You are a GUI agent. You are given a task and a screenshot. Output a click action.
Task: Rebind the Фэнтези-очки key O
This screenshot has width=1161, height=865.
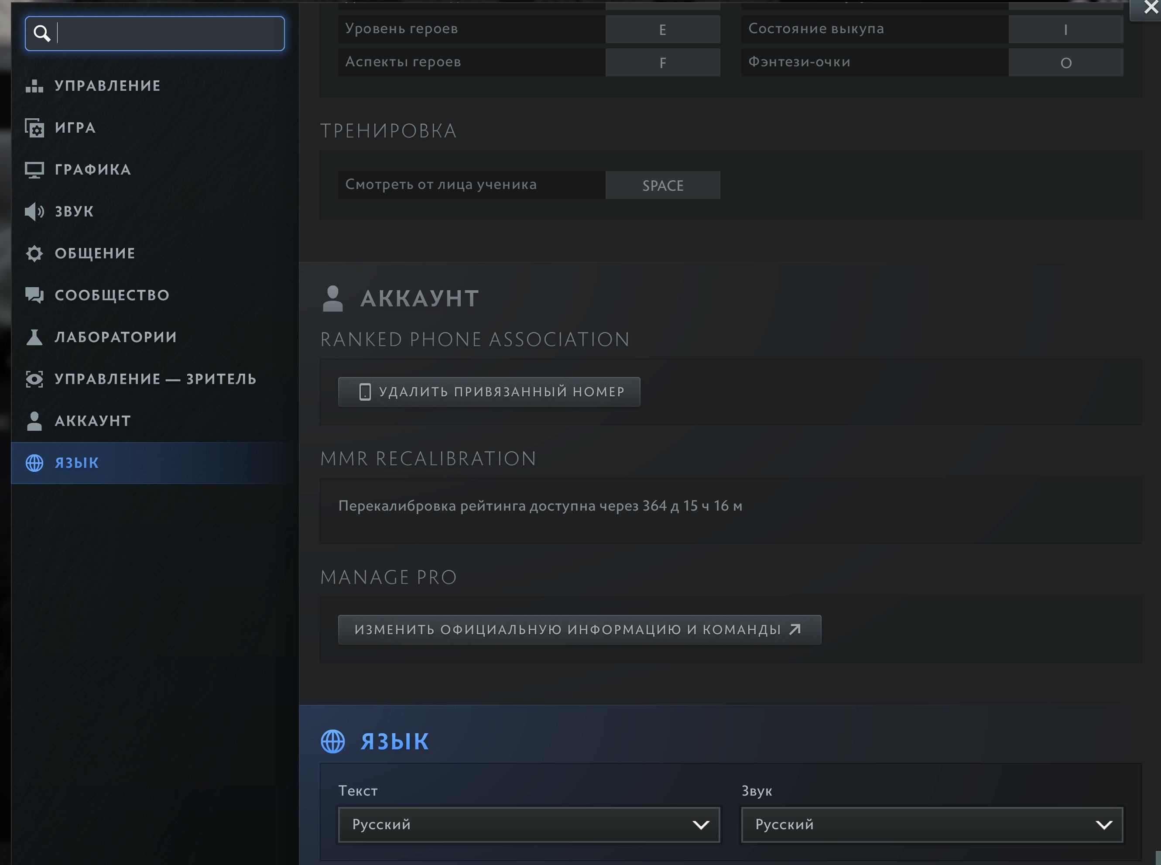[x=1066, y=63]
